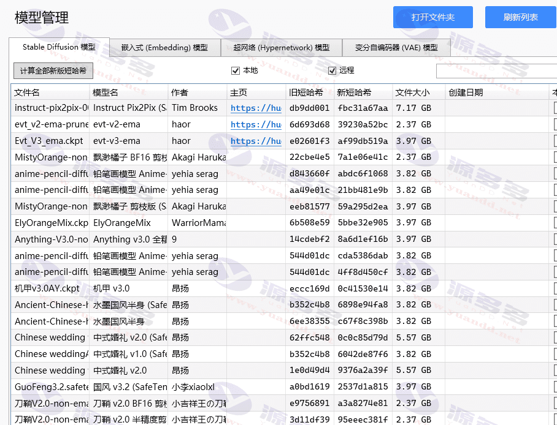This screenshot has width=557, height=425.
Task: Open the homepage link for evt-v3-ema
Action: click(256, 141)
